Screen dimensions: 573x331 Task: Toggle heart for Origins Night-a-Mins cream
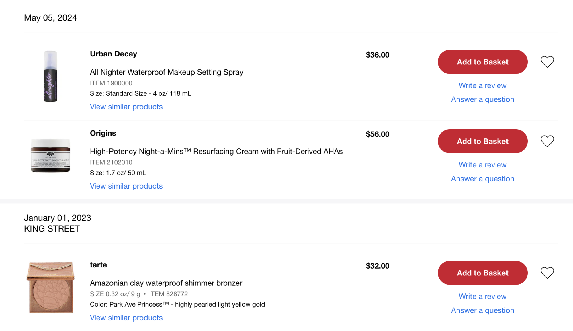coord(547,141)
